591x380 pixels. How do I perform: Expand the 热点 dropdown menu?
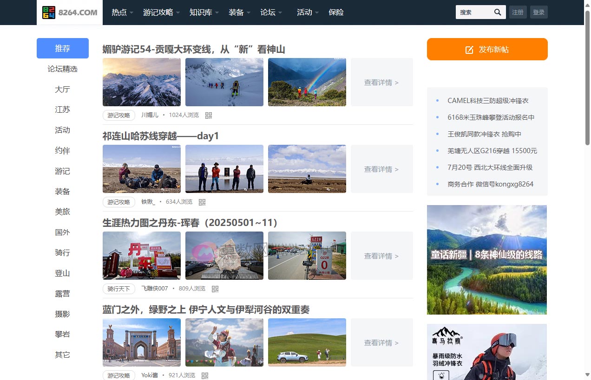coord(122,13)
